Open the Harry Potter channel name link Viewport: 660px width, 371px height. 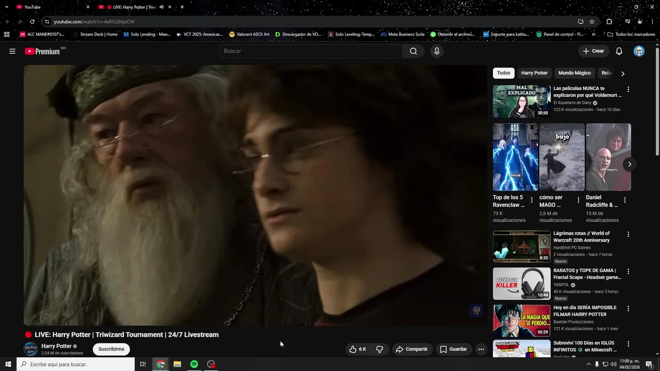pos(56,346)
